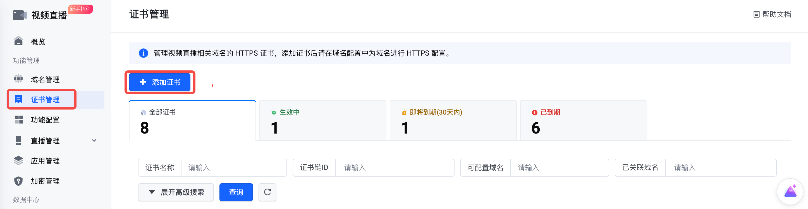The image size is (808, 209).
Task: Switch to the 生效中 certificates tab
Action: tap(322, 120)
